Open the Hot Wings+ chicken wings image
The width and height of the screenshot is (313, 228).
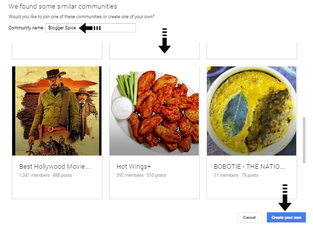tap(154, 111)
